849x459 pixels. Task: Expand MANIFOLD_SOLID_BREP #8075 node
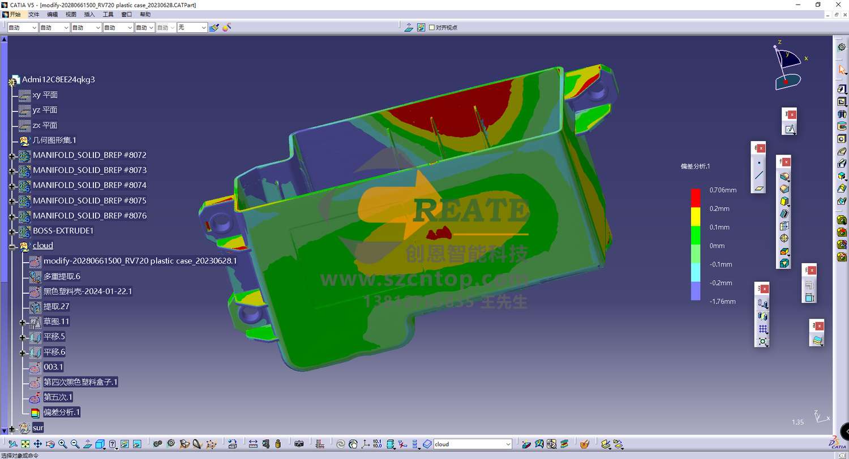(12, 200)
